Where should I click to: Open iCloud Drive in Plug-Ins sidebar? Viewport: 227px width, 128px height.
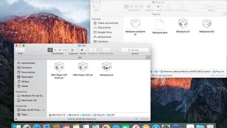coord(102,28)
